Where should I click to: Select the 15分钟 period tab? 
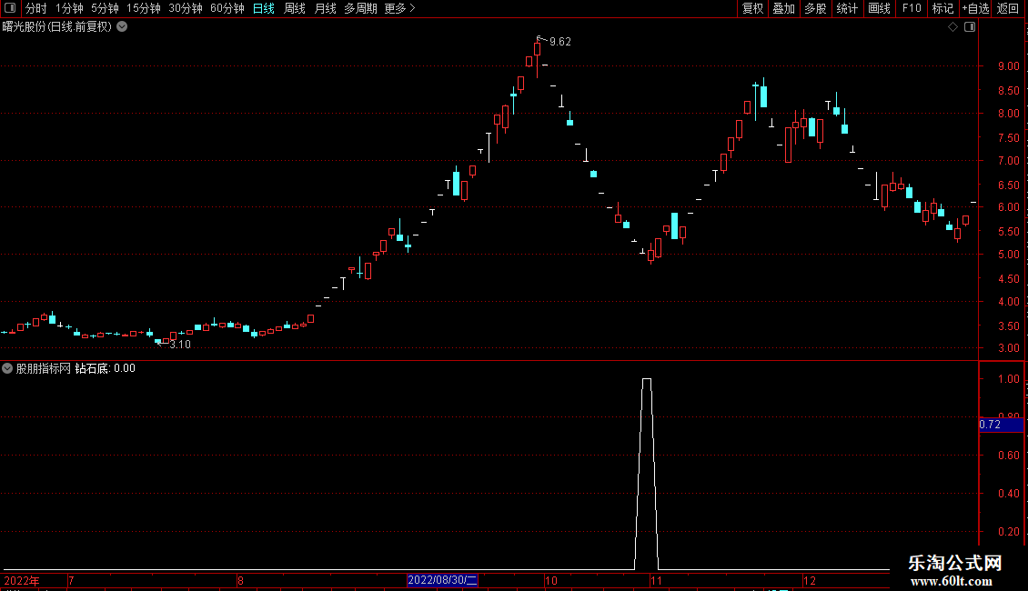point(144,8)
